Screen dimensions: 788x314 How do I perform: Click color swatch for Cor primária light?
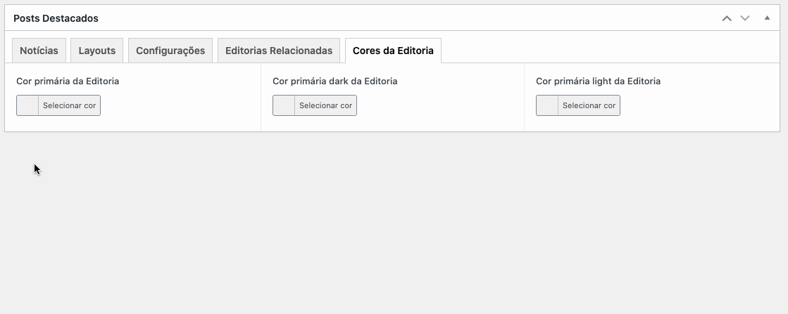[x=547, y=105]
